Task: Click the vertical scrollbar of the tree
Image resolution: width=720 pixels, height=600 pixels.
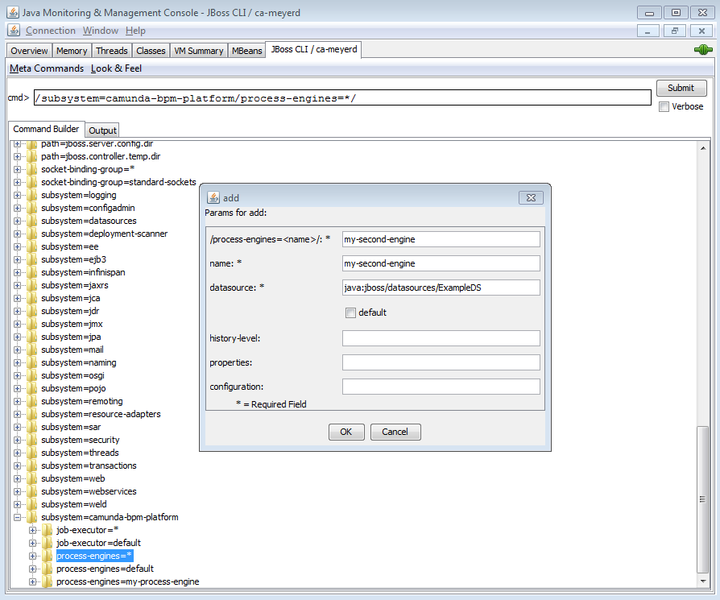Action: 703,499
